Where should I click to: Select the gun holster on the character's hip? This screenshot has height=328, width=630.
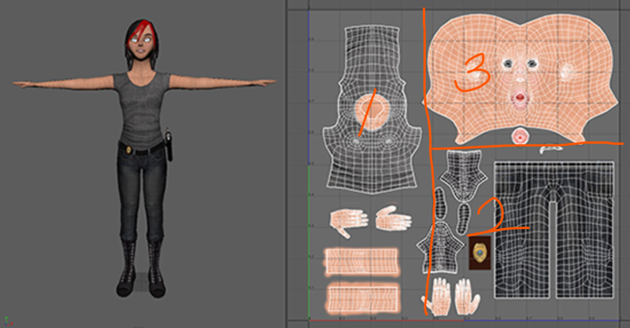click(169, 146)
